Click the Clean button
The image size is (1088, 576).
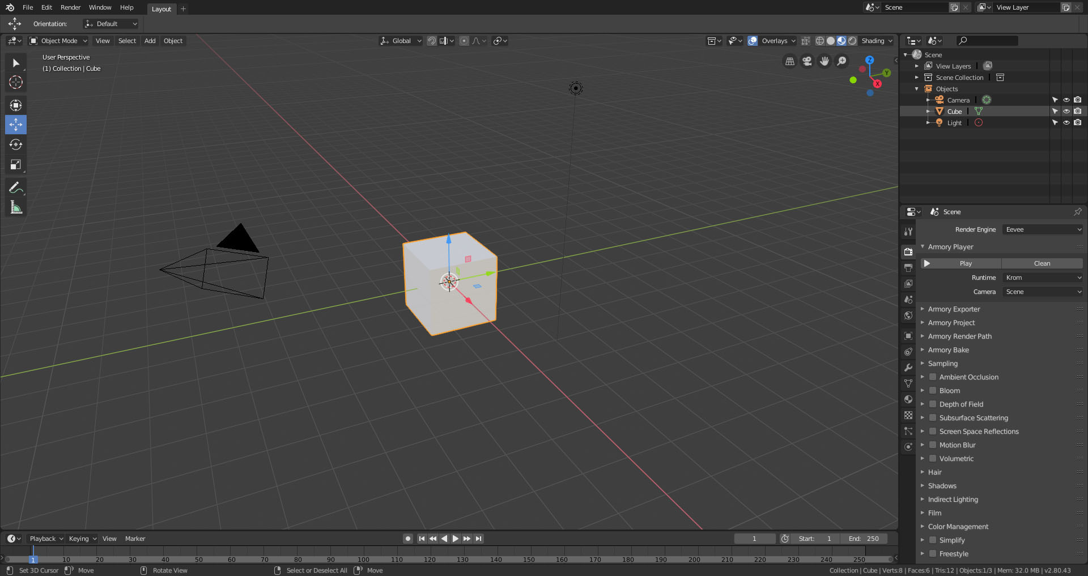tap(1042, 263)
